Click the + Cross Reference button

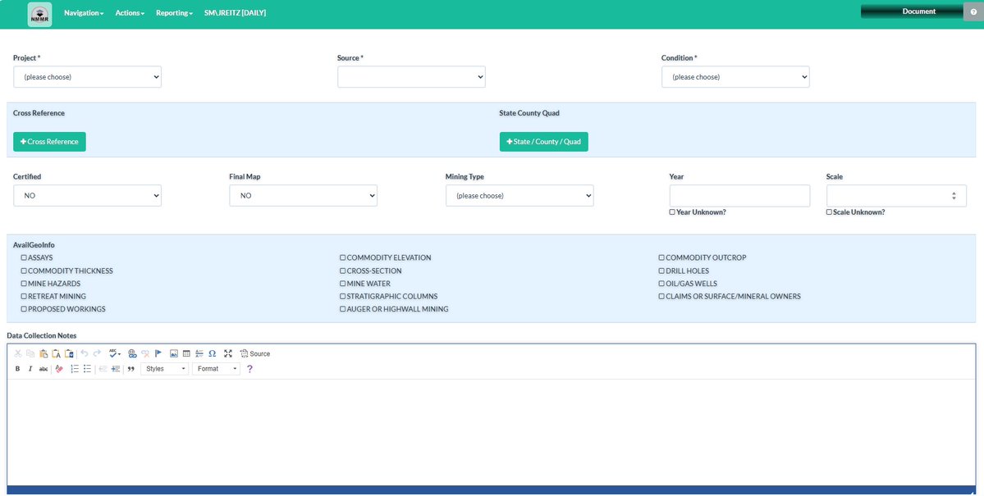[49, 142]
